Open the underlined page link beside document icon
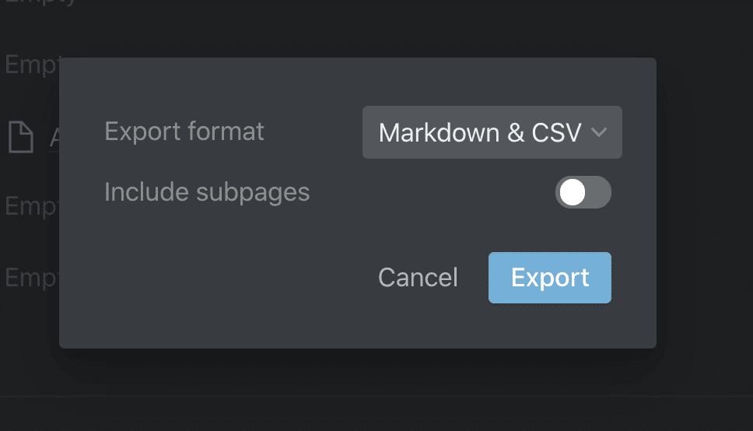 pos(54,138)
